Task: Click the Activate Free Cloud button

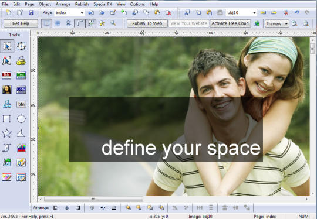Action: click(x=230, y=23)
